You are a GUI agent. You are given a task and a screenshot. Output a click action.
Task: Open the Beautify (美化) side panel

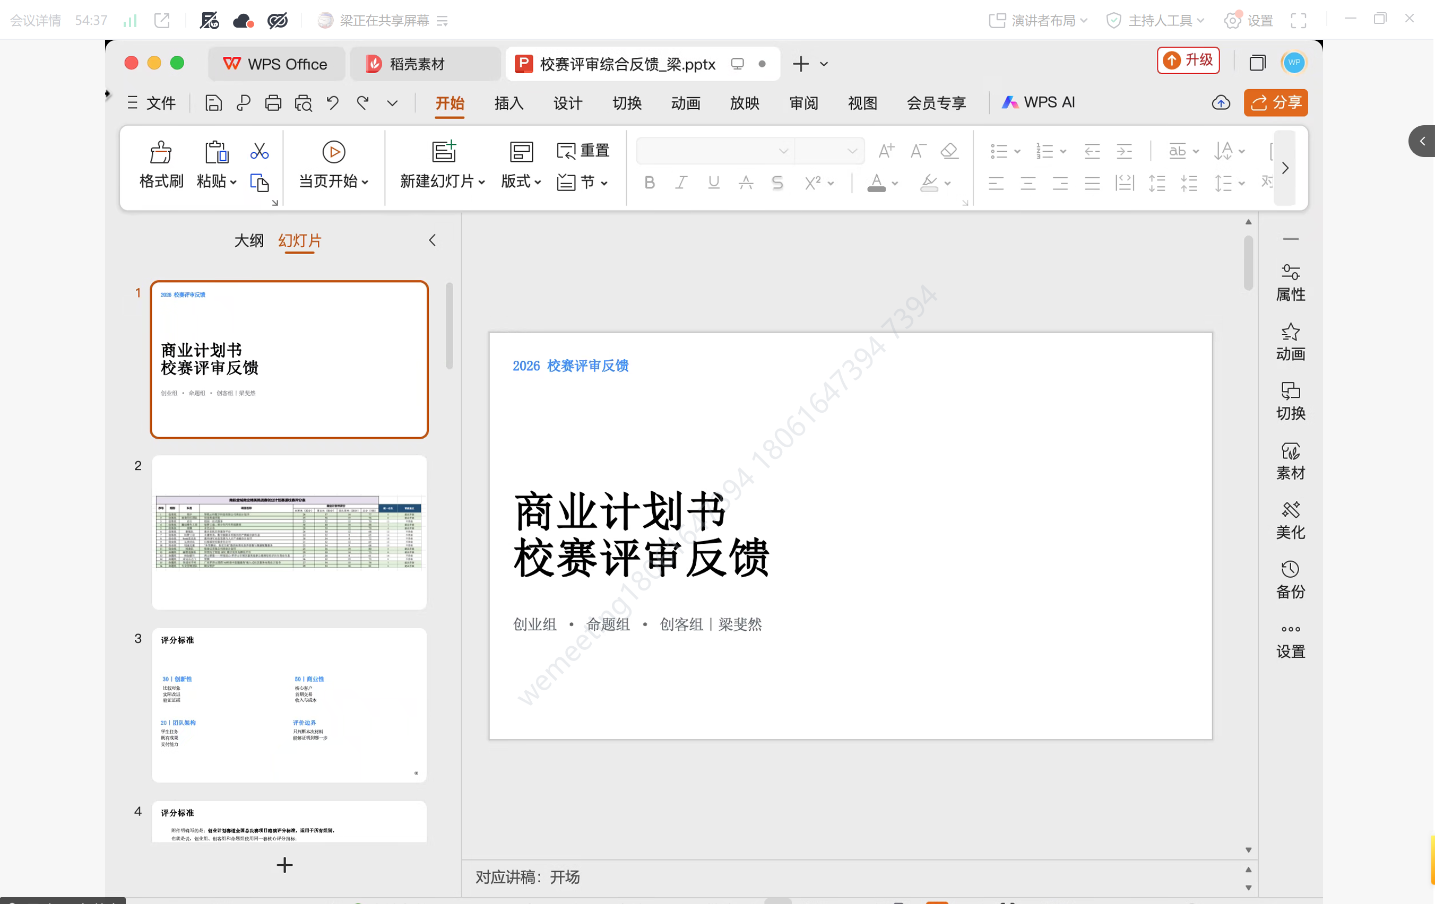click(1291, 521)
